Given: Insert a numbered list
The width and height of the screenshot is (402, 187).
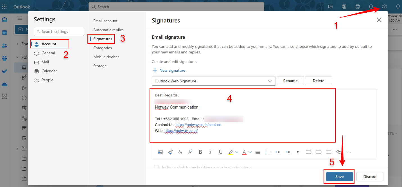Looking at the screenshot, I should (x=268, y=152).
